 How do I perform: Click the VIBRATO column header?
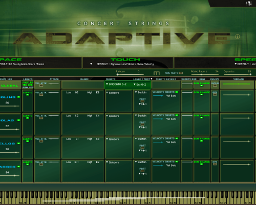[239, 79]
